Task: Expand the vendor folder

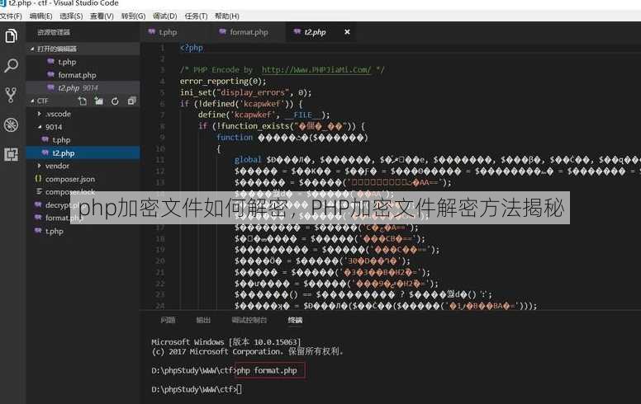Action: pos(40,166)
